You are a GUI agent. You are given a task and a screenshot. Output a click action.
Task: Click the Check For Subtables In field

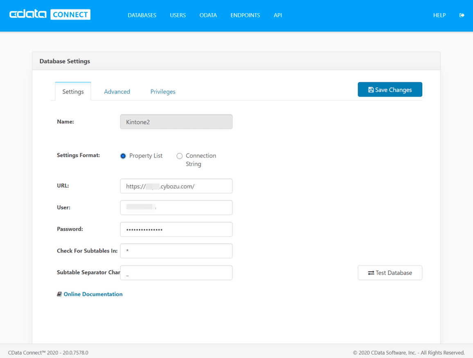tap(176, 251)
